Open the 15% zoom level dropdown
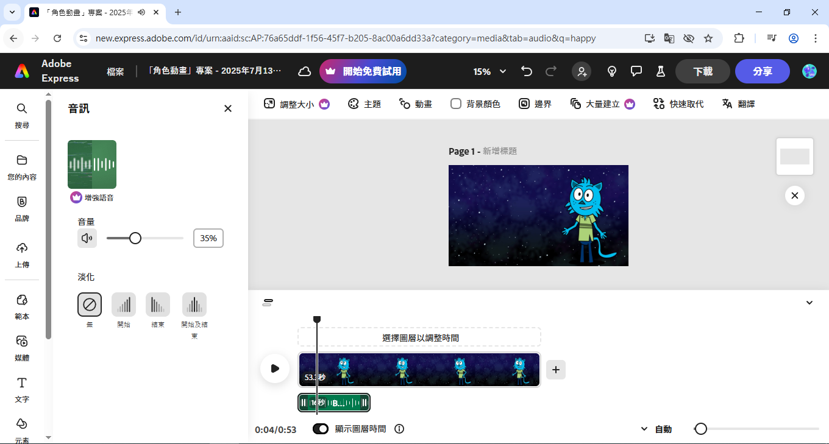The height and width of the screenshot is (444, 829). click(489, 72)
